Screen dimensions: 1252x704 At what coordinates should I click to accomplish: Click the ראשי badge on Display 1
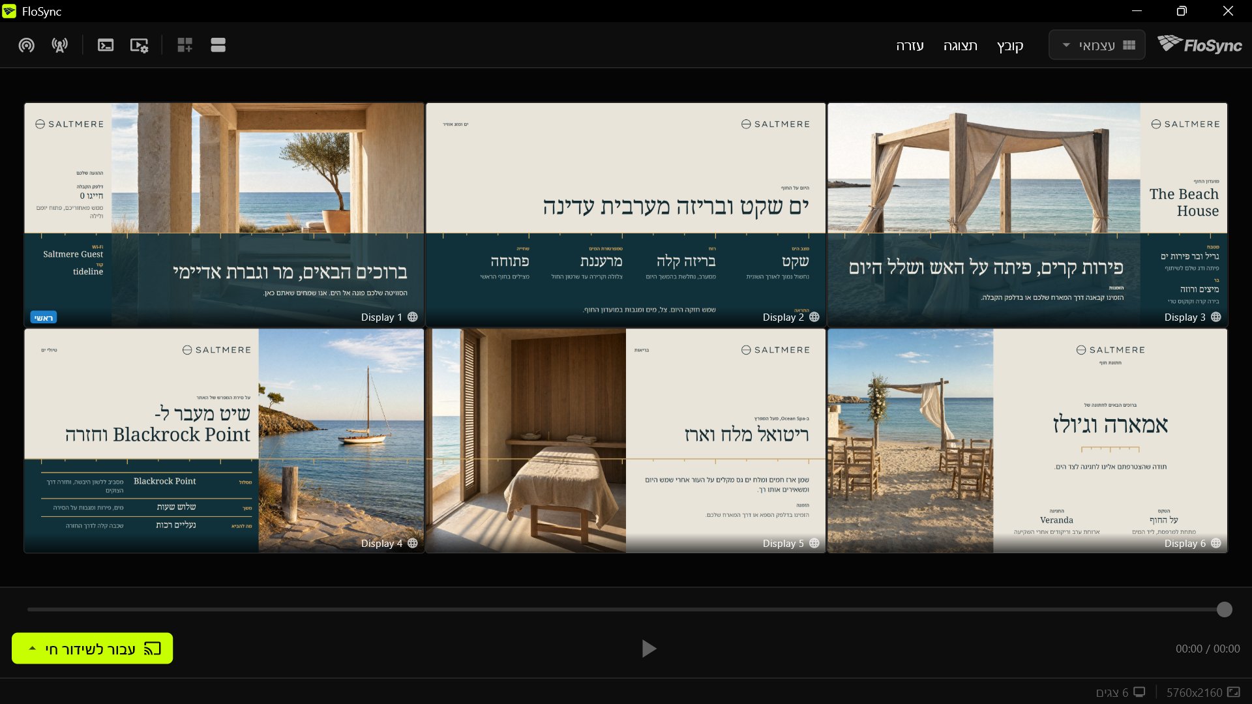tap(44, 317)
